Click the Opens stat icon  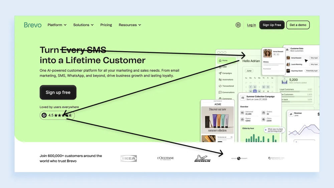242,119
